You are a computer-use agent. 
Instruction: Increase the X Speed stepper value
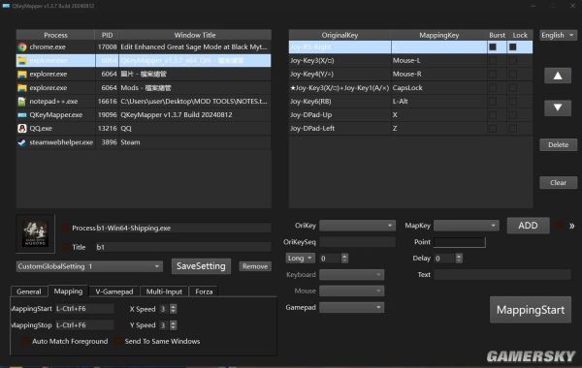pos(173,306)
